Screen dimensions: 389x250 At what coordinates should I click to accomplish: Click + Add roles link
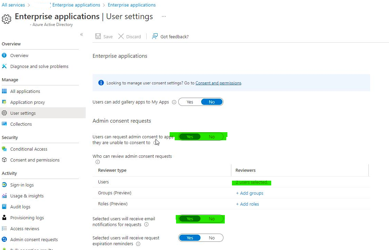(x=247, y=204)
